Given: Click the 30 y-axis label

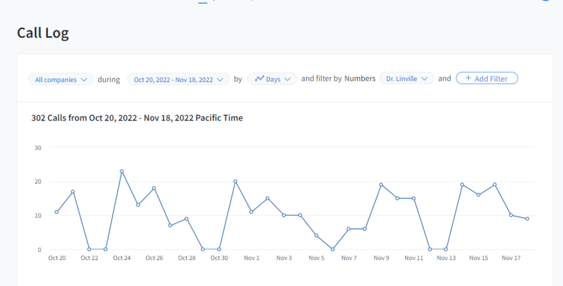Looking at the screenshot, I should [x=38, y=147].
